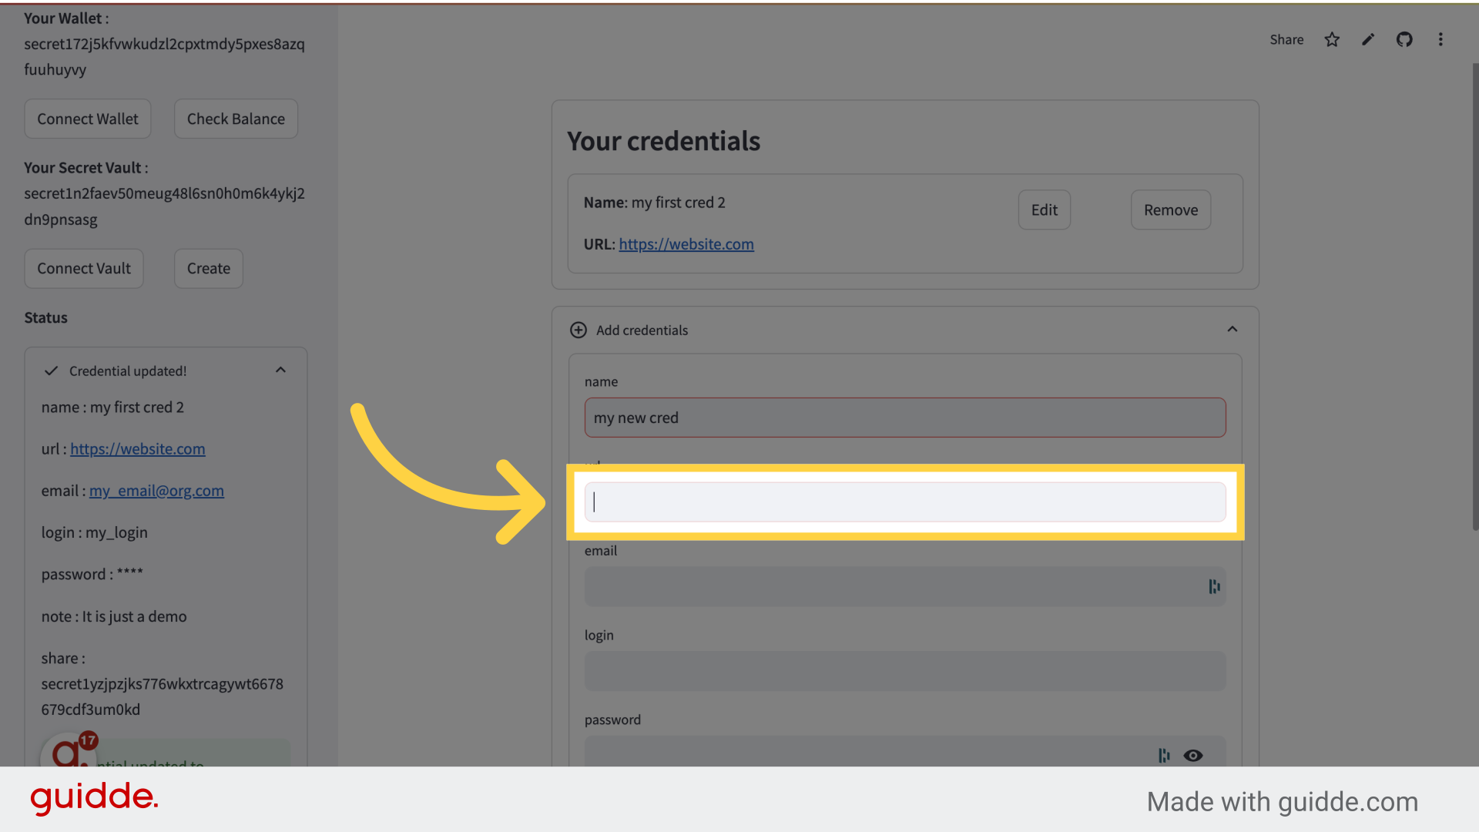Click the star/favorite icon
This screenshot has height=832, width=1479.
click(1333, 39)
